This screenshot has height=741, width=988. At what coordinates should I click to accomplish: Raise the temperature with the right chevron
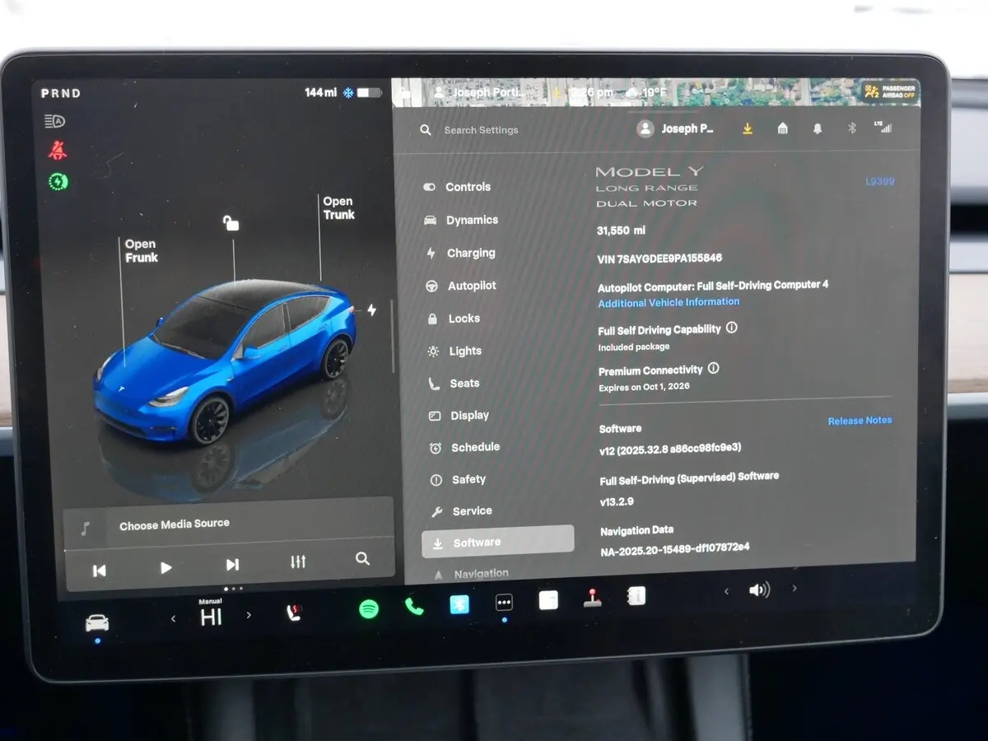click(x=249, y=615)
